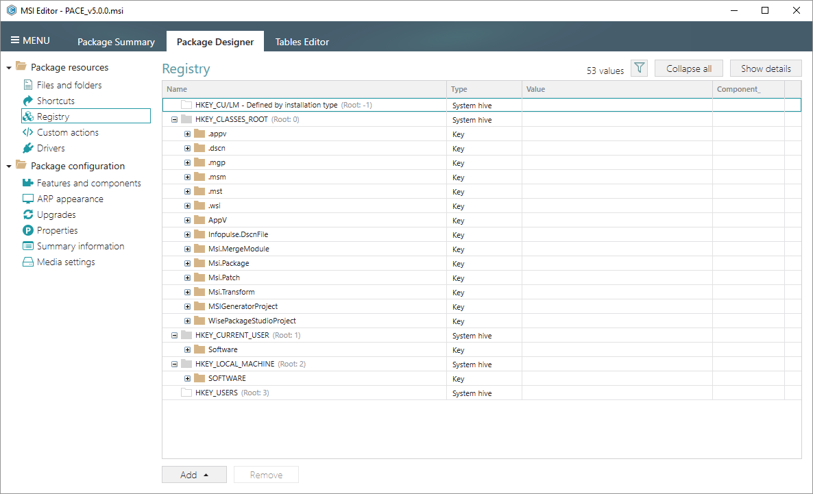Click the Package configuration folder icon
This screenshot has height=494, width=813.
click(21, 165)
